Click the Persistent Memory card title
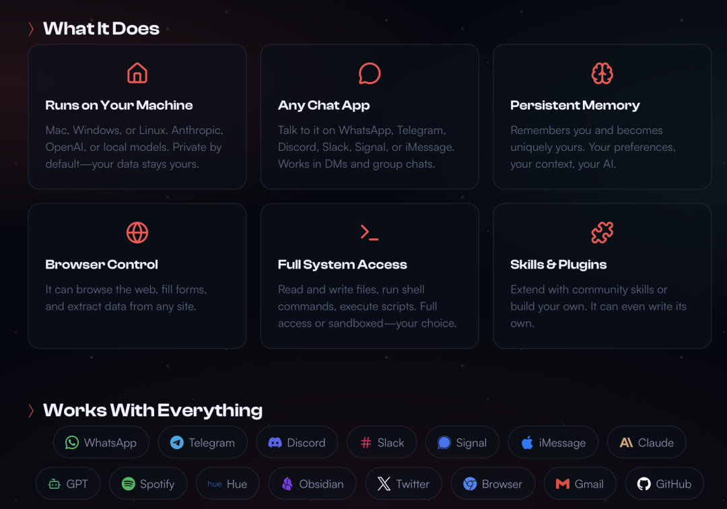Image resolution: width=727 pixels, height=509 pixels. [x=575, y=105]
